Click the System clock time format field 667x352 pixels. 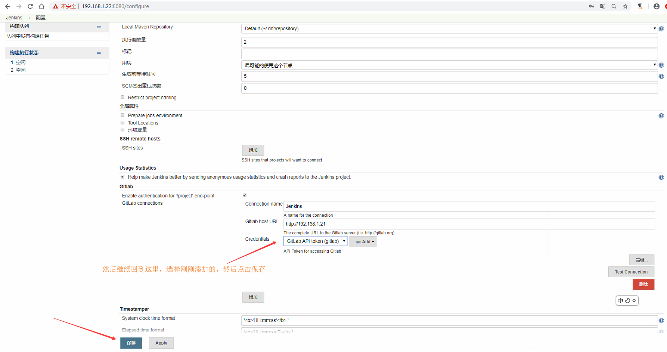point(449,320)
